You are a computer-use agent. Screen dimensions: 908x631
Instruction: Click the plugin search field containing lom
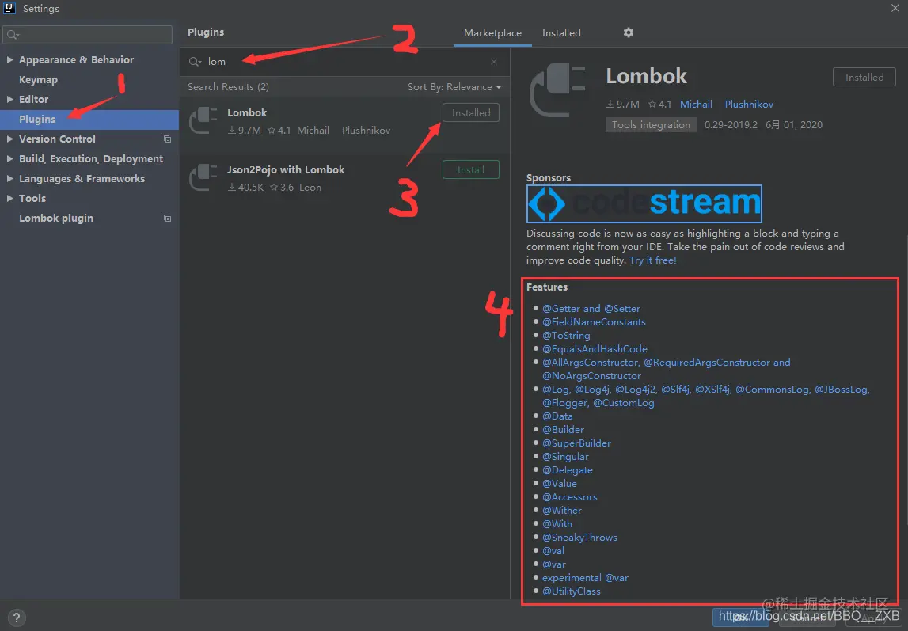[344, 62]
